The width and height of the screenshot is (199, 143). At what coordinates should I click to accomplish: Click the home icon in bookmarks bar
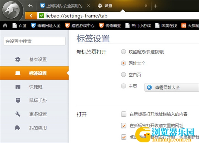tap(5, 25)
